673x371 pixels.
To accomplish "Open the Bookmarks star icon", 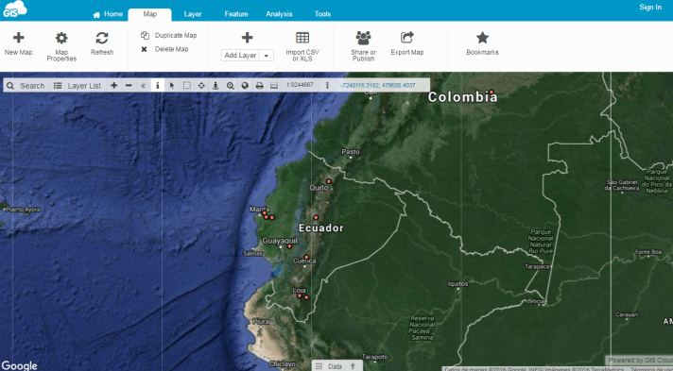I will click(482, 38).
